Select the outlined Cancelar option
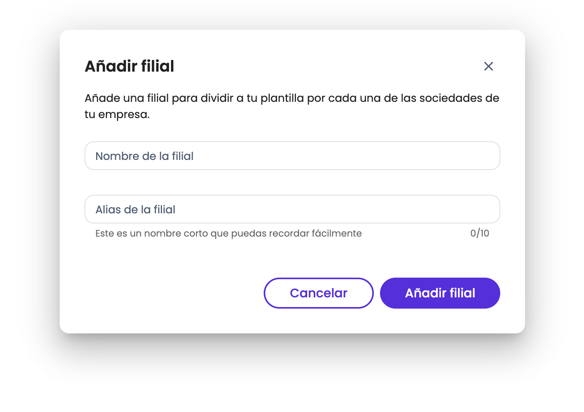The width and height of the screenshot is (584, 412). (x=318, y=293)
